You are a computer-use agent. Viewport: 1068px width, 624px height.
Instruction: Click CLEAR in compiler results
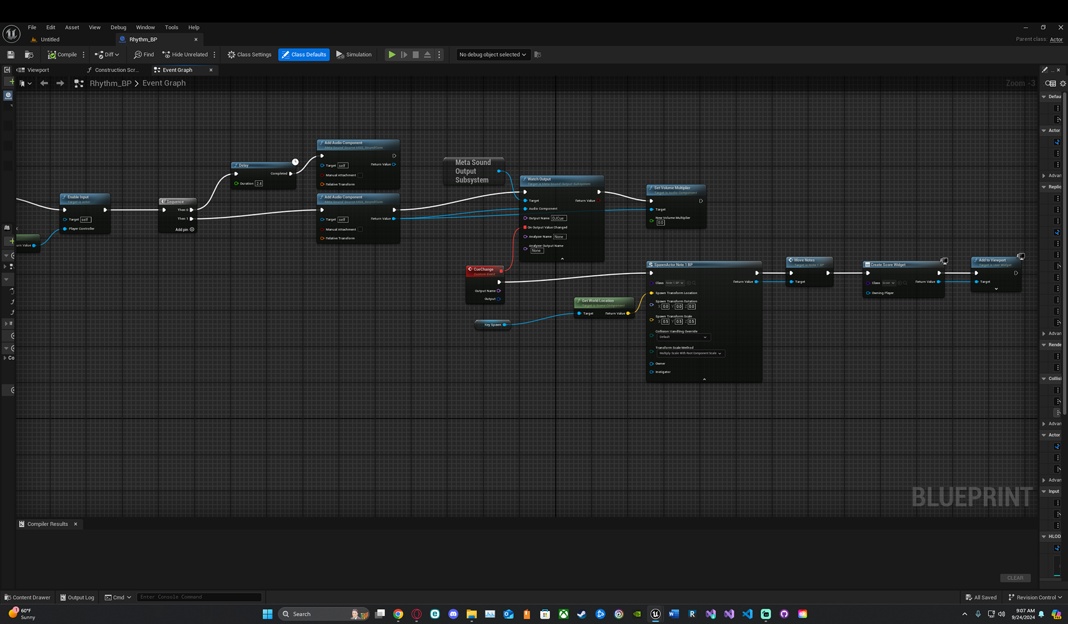[x=1015, y=578]
